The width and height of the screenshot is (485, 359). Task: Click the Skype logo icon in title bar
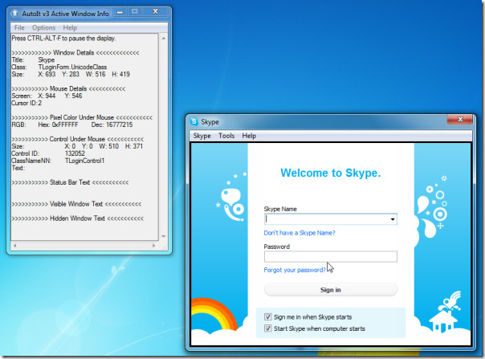coord(194,121)
